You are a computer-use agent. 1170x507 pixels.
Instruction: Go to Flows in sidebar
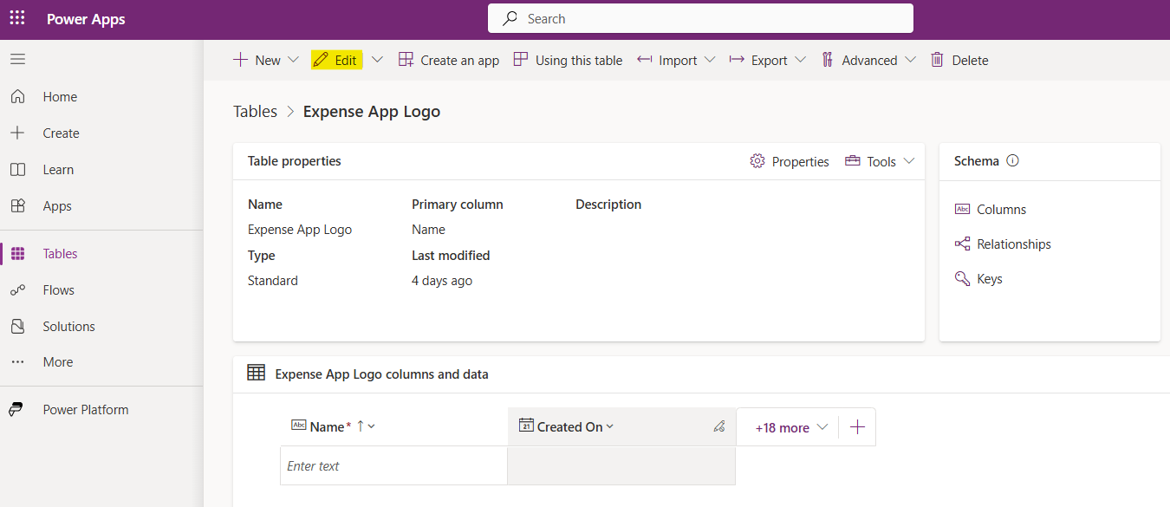58,290
